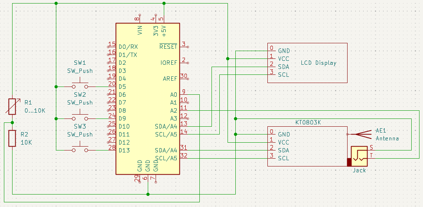Click the 'AREF' pin label
Image resolution: width=423 pixels, height=207 pixels.
coord(170,79)
